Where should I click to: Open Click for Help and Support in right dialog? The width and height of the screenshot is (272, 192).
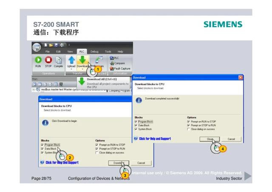[x=155, y=138]
